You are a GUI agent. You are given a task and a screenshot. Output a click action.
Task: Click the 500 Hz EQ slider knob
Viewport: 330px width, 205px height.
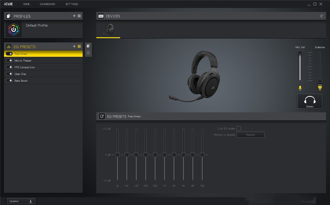(155, 155)
